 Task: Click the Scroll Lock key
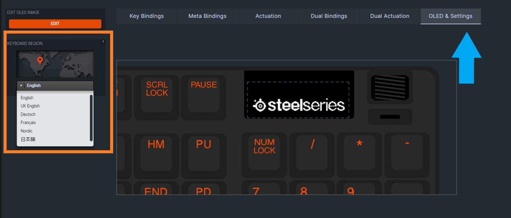point(157,93)
